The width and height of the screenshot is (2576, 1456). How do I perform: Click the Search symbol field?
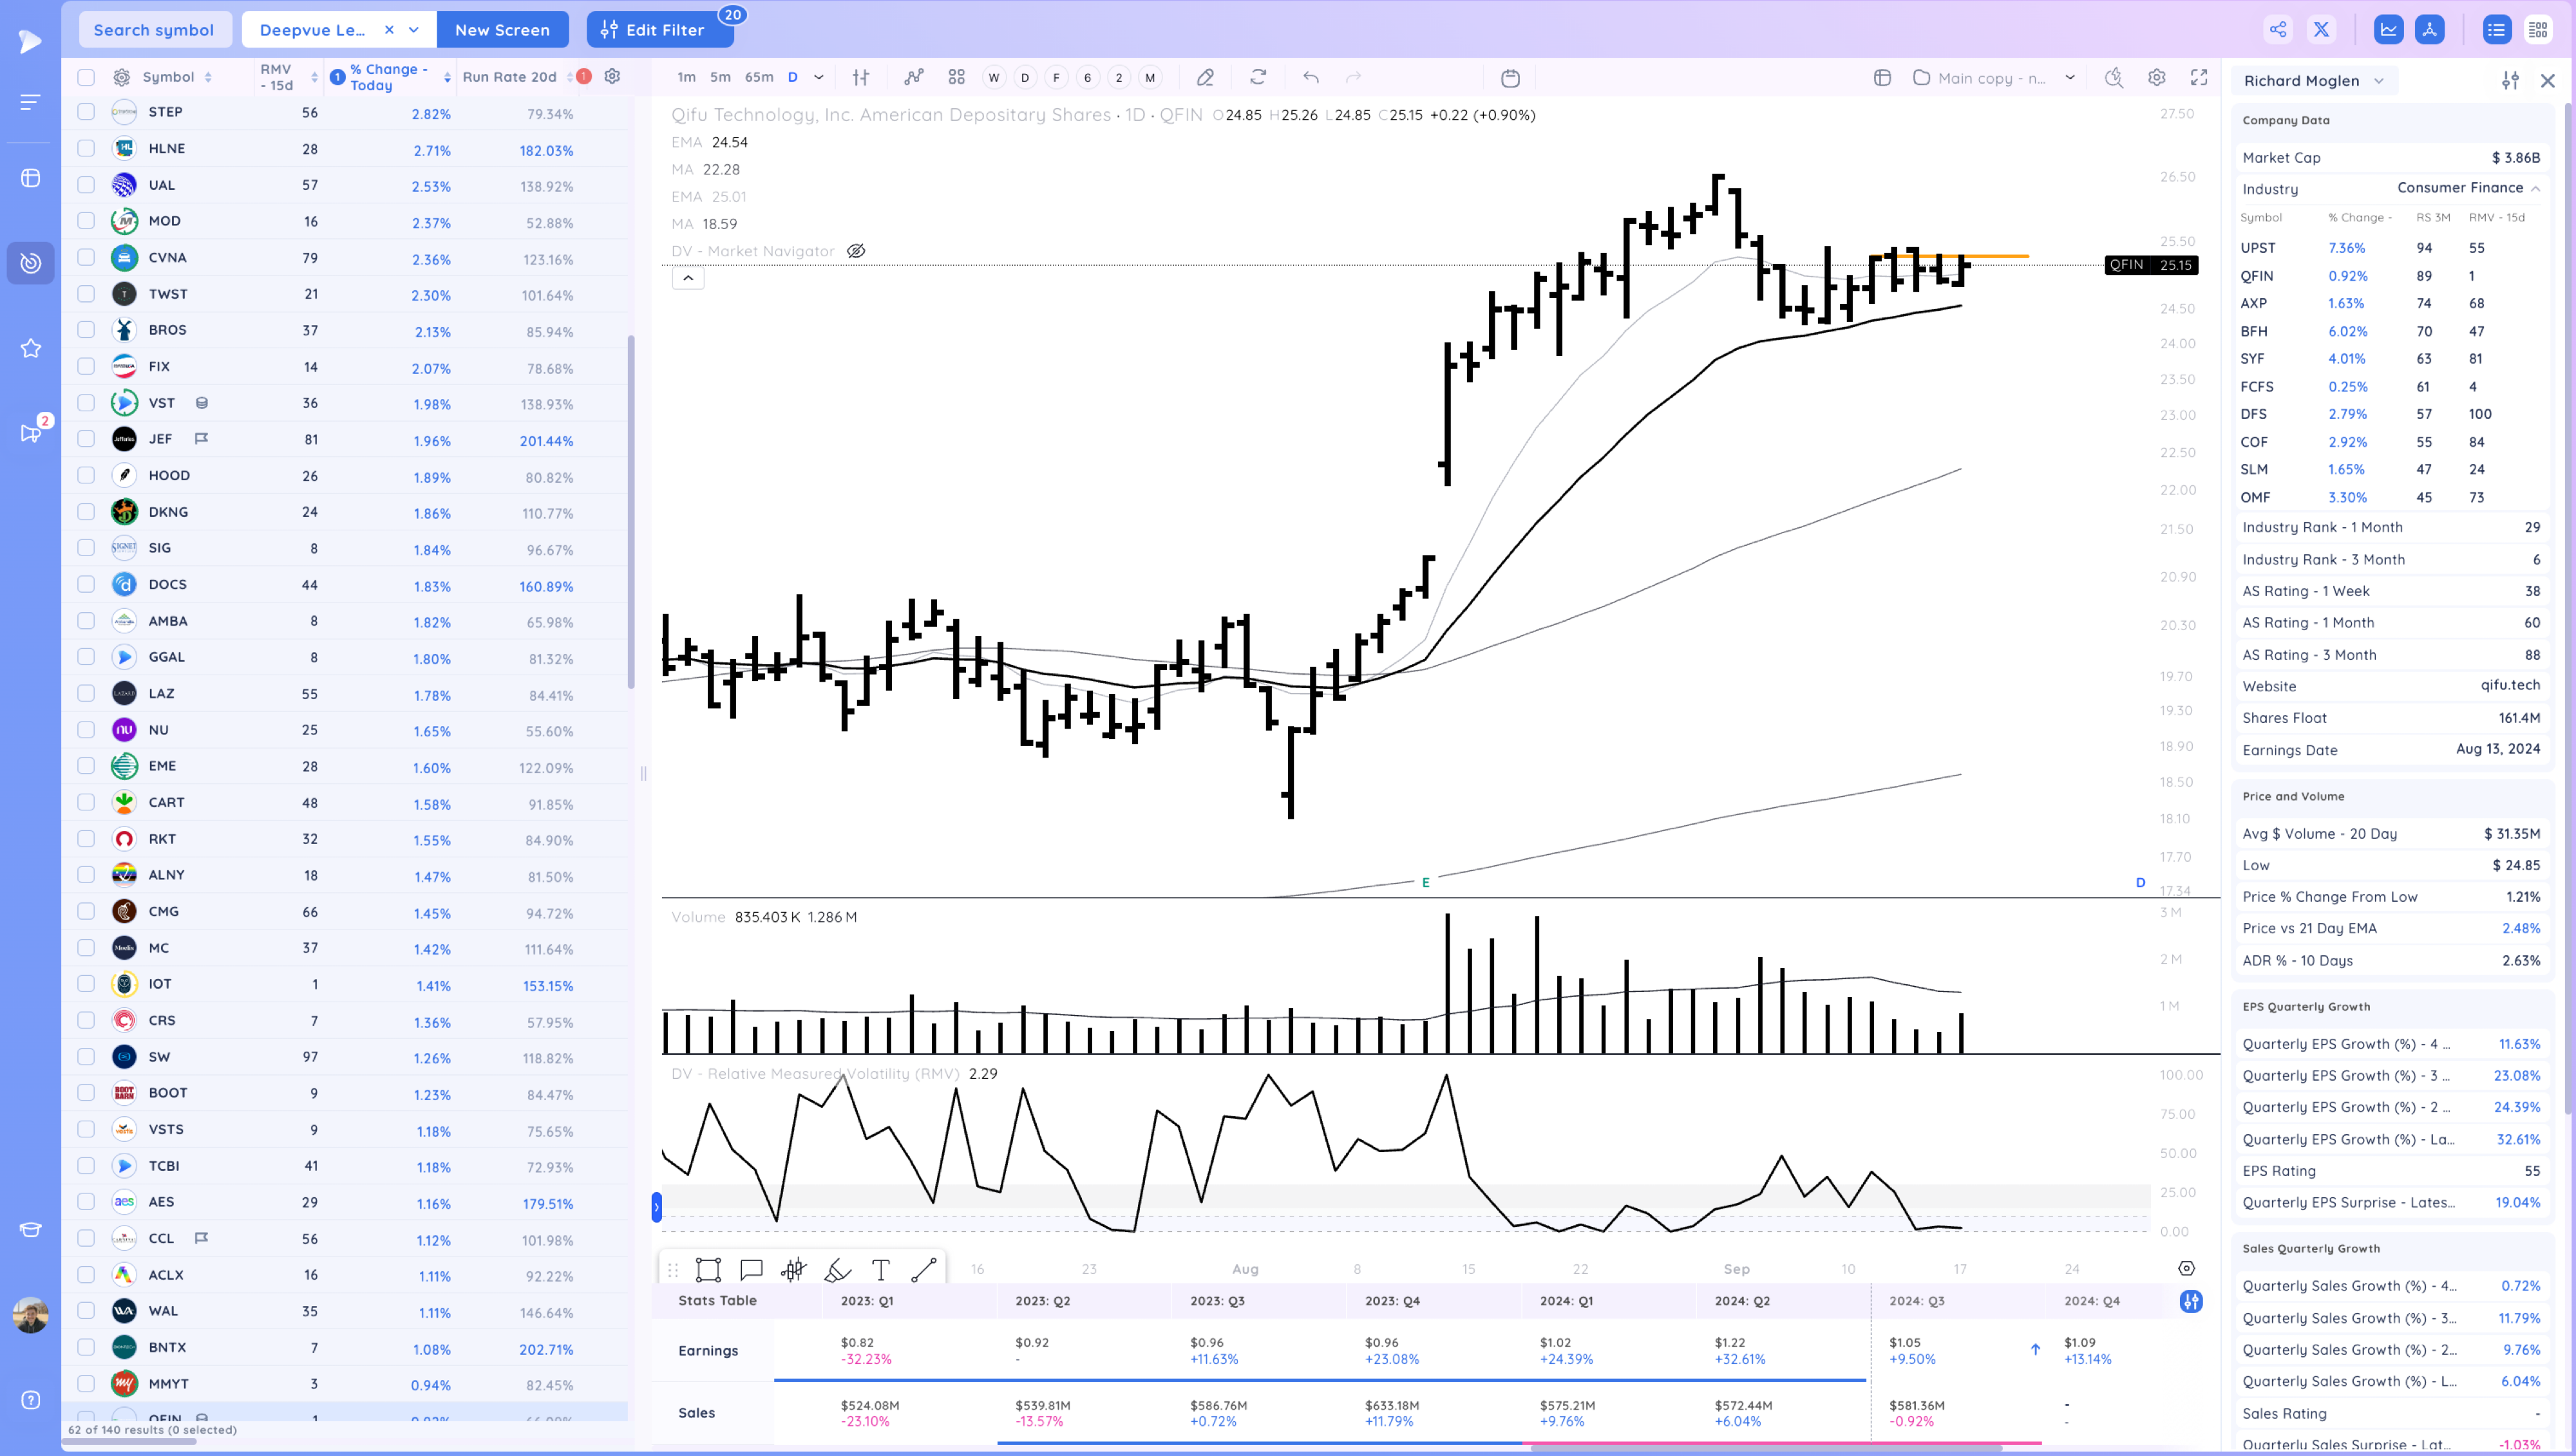[154, 30]
